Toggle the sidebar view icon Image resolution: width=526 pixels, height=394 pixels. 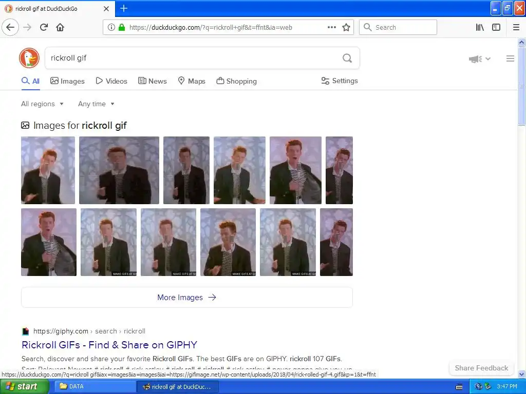(x=496, y=27)
